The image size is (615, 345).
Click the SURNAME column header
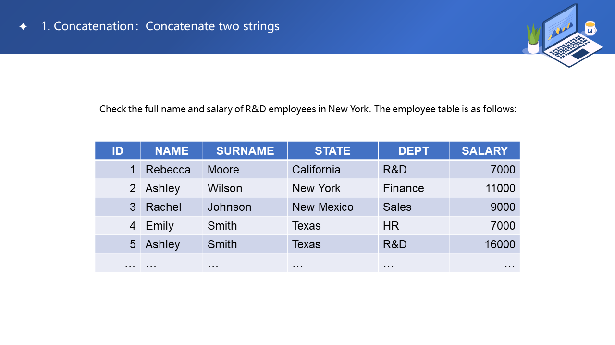tap(245, 151)
